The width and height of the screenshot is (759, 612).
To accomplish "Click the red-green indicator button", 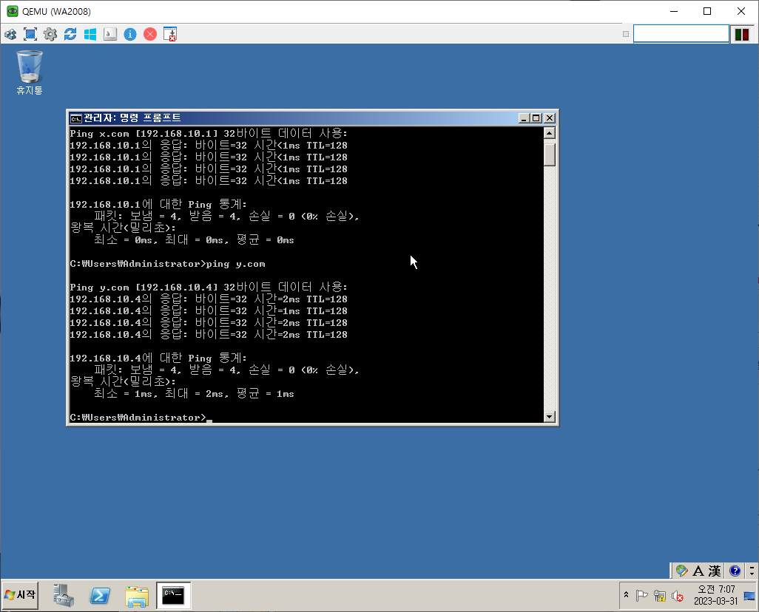I will [x=742, y=34].
